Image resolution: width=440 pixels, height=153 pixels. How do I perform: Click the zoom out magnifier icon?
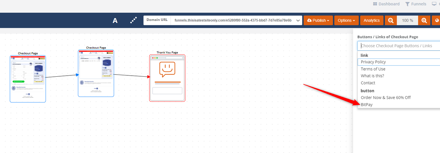390,21
